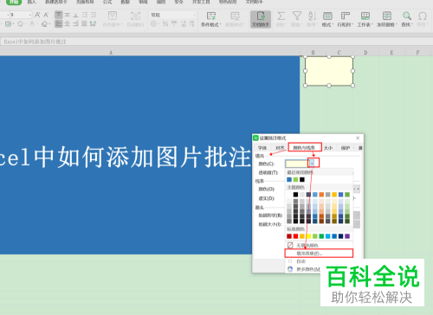Click the decrease font size icon
Image resolution: width=433 pixels, height=315 pixels.
point(46,15)
